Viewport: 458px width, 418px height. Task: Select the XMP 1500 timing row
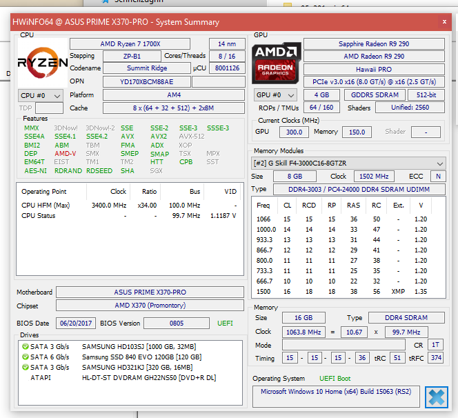pyautogui.click(x=348, y=292)
